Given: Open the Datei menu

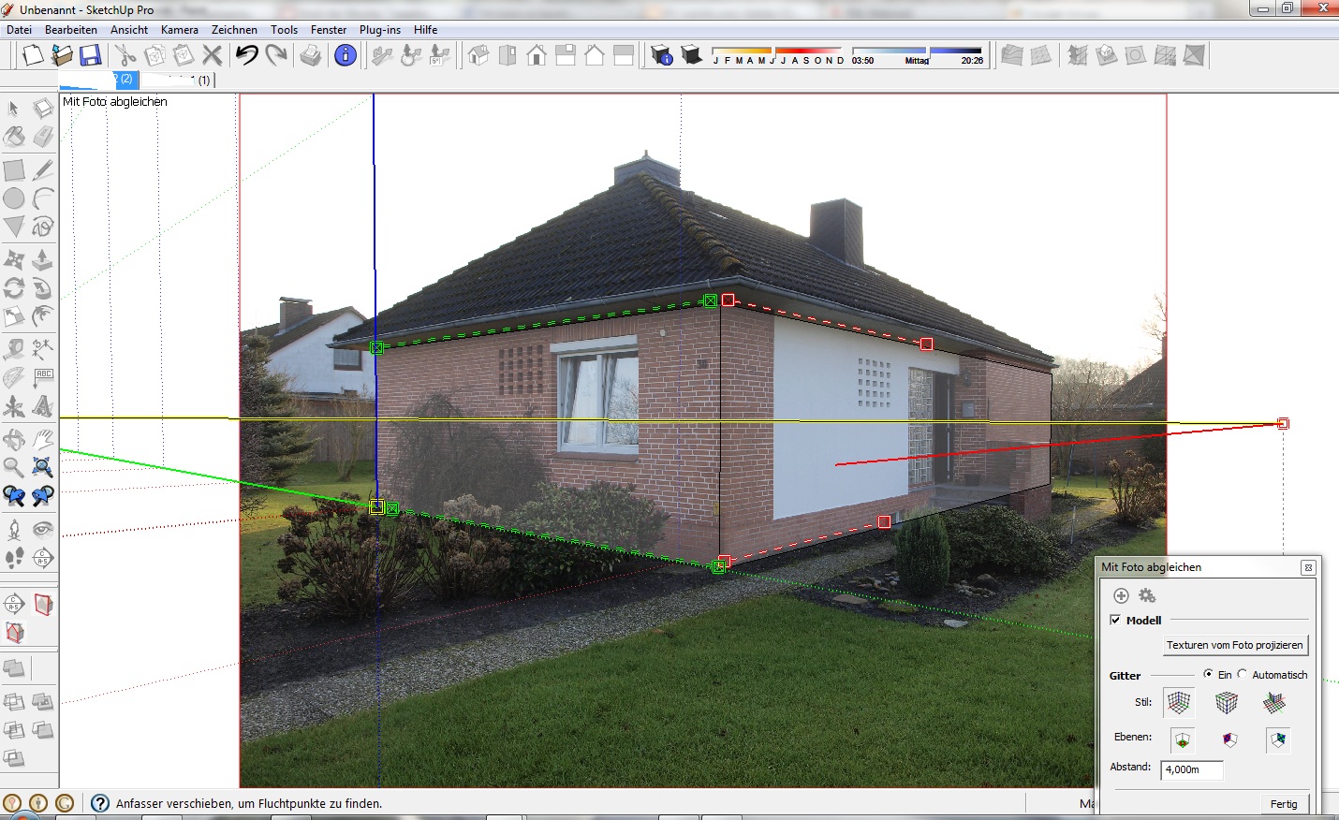Looking at the screenshot, I should 19,30.
